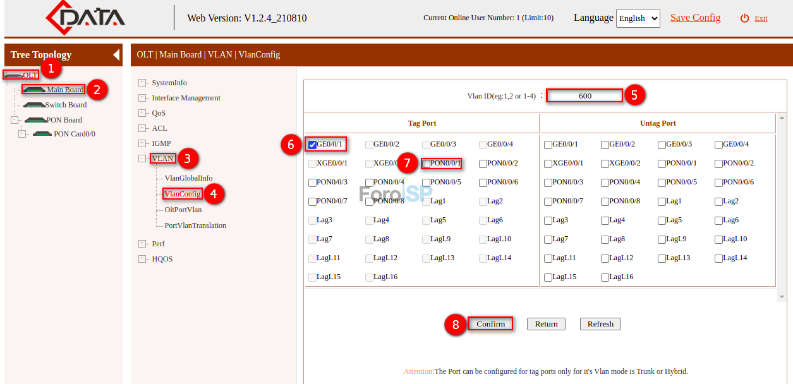Check the PON0/0/1 tag port checkbox
Screen dimensions: 793x384
(425, 163)
